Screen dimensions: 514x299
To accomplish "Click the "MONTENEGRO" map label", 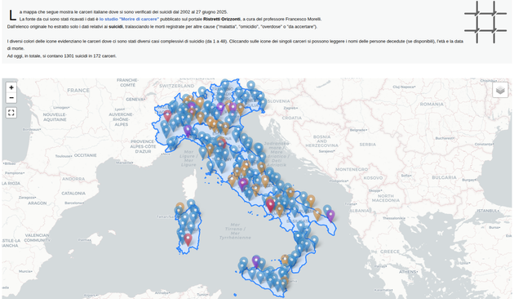I will point(352,169).
